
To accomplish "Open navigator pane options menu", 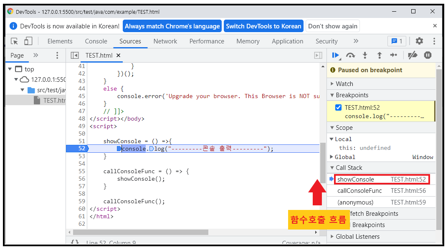I will click(57, 56).
